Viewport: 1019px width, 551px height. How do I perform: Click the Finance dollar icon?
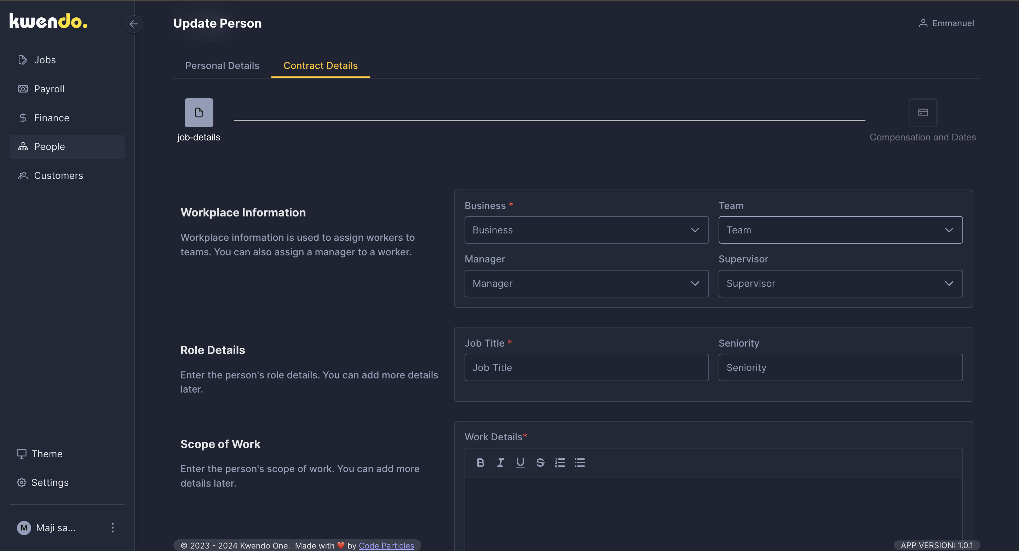pyautogui.click(x=23, y=118)
